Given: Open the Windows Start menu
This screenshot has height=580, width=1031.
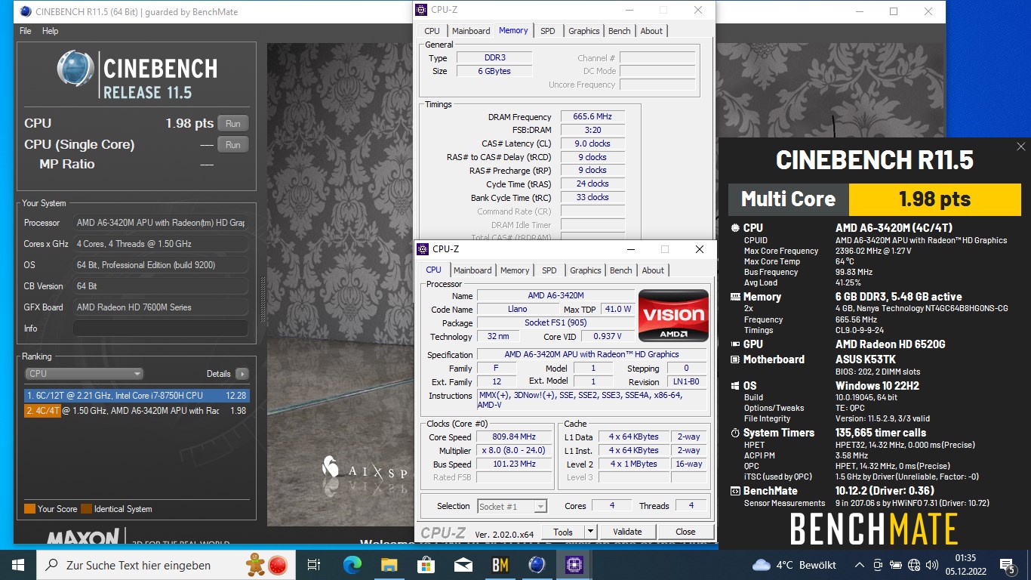Looking at the screenshot, I should tap(18, 564).
